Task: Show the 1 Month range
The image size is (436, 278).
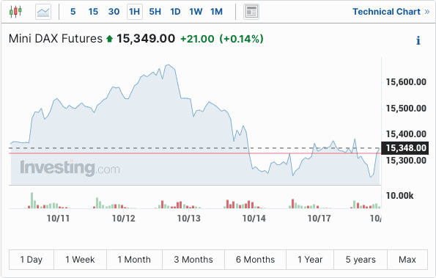Action: pyautogui.click(x=134, y=260)
